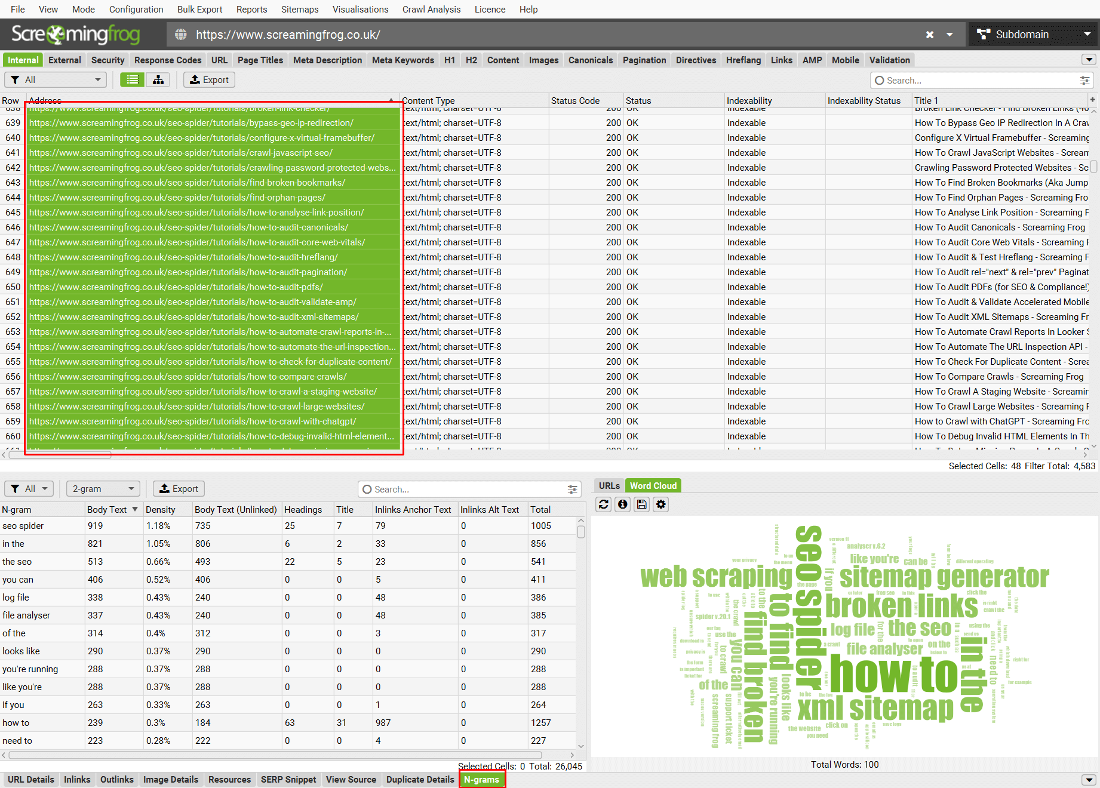Open the 2-gram selection dropdown

click(103, 489)
